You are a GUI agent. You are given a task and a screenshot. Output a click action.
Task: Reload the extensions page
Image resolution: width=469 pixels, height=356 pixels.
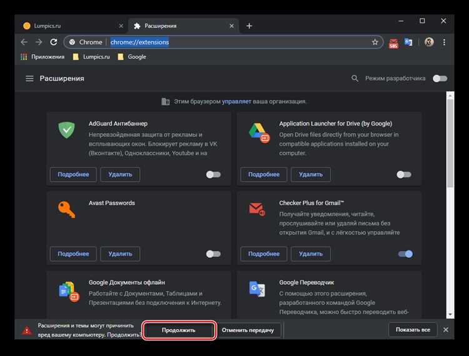click(54, 42)
